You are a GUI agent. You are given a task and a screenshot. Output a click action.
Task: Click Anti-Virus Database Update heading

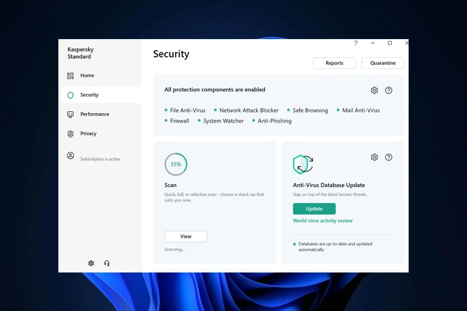pos(329,185)
